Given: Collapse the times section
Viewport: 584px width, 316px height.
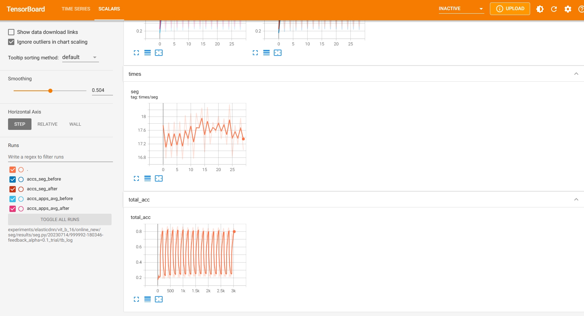Looking at the screenshot, I should click(576, 74).
